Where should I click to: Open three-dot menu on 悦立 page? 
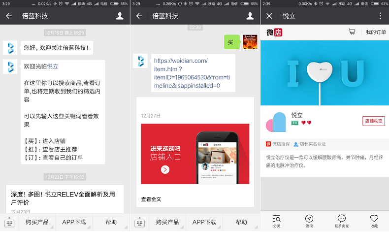click(x=380, y=16)
